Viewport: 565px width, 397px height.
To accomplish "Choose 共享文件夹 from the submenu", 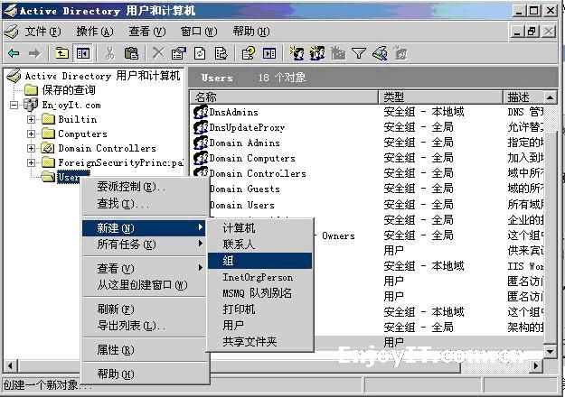I will 259,342.
